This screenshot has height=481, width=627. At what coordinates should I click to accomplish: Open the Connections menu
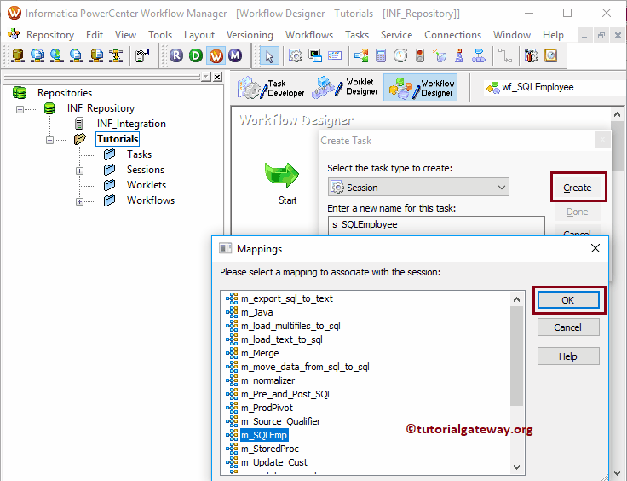click(452, 35)
